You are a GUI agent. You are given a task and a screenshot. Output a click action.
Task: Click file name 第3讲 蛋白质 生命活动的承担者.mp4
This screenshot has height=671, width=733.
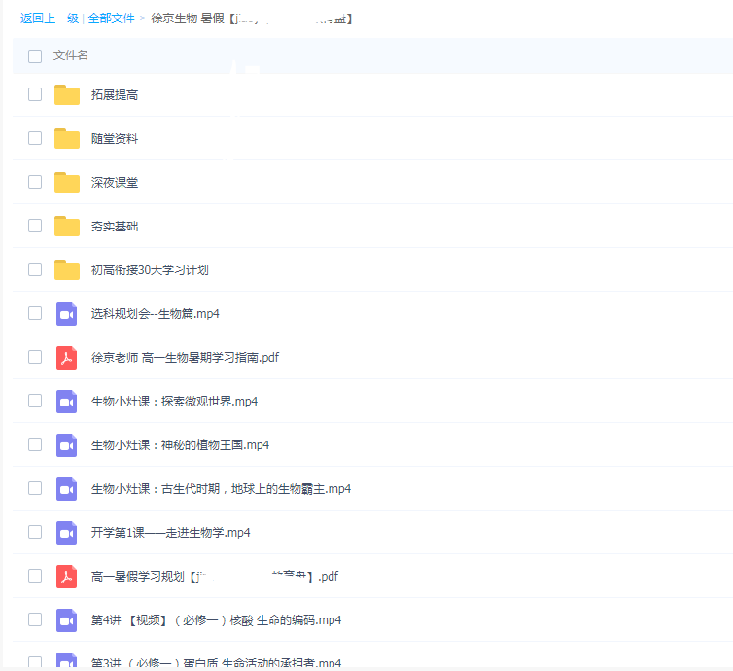click(x=216, y=663)
